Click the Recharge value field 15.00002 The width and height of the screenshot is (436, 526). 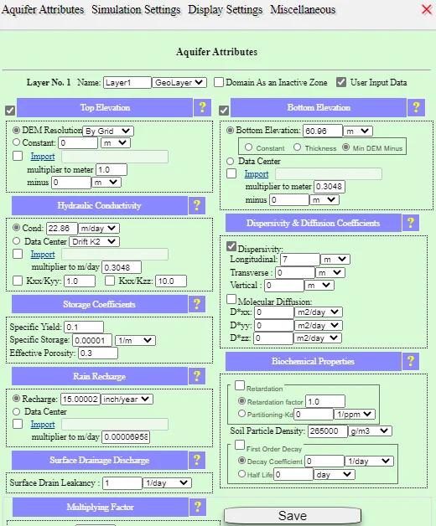click(80, 400)
